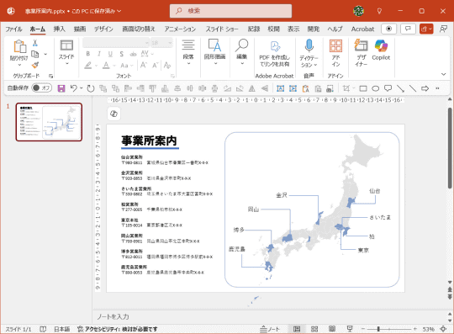This screenshot has width=454, height=334.
Task: Select the Format Painter brush icon
Action: coord(35,65)
